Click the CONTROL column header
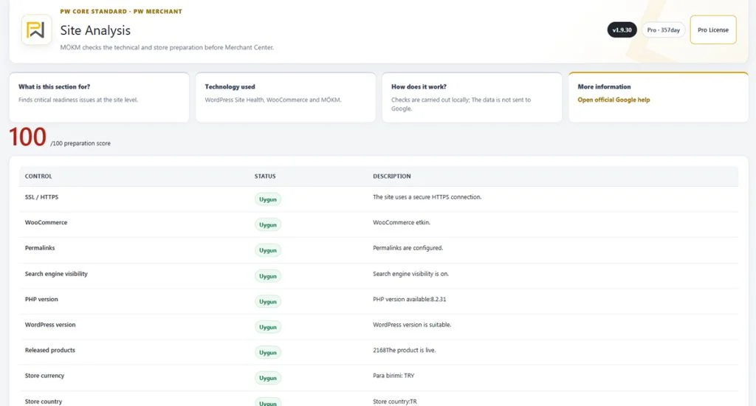The image size is (756, 406). [x=38, y=176]
